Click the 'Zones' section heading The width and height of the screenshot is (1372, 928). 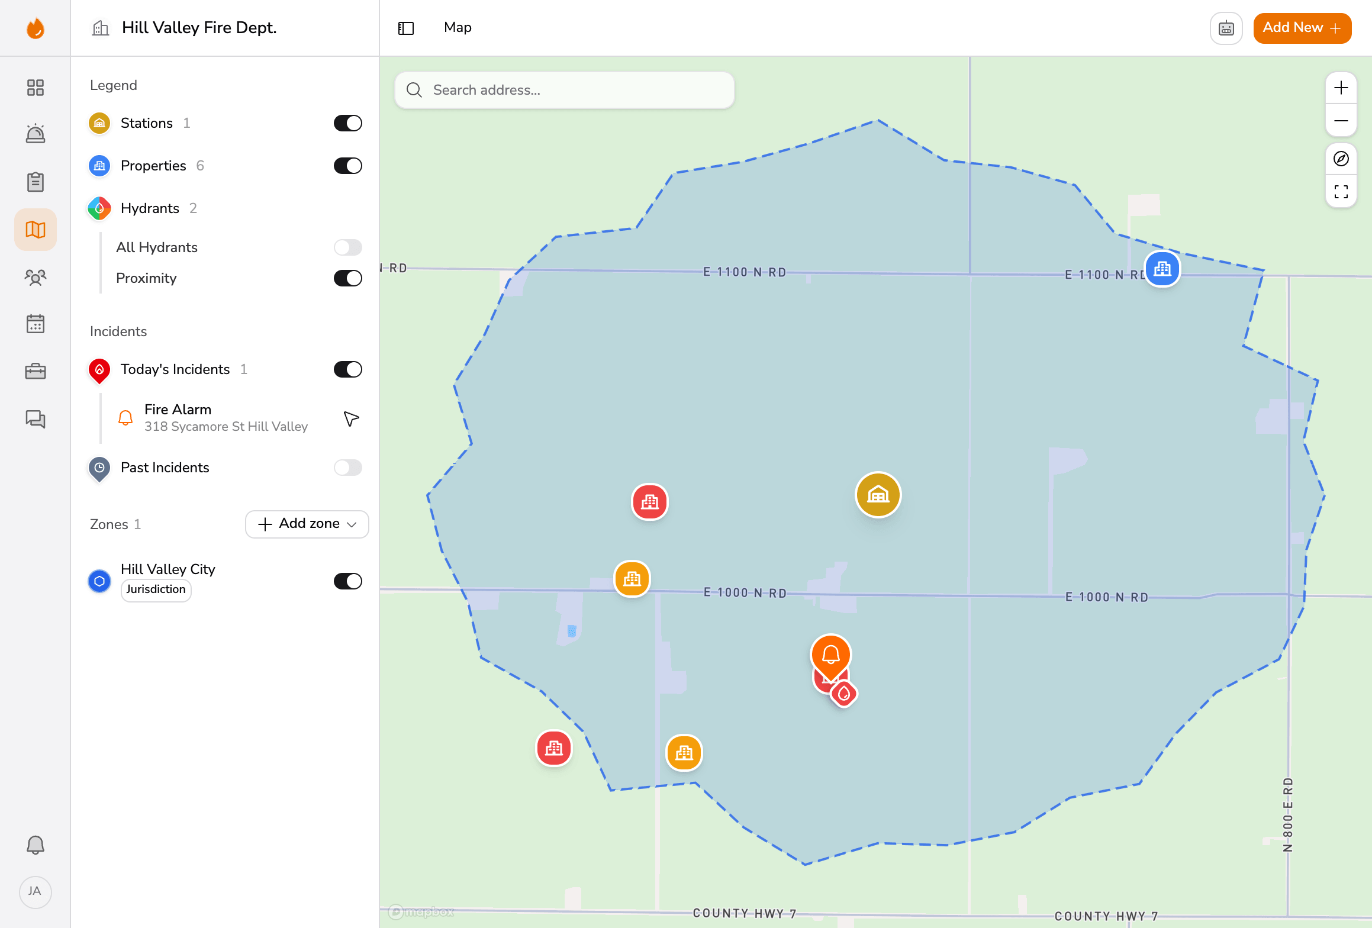tap(109, 524)
